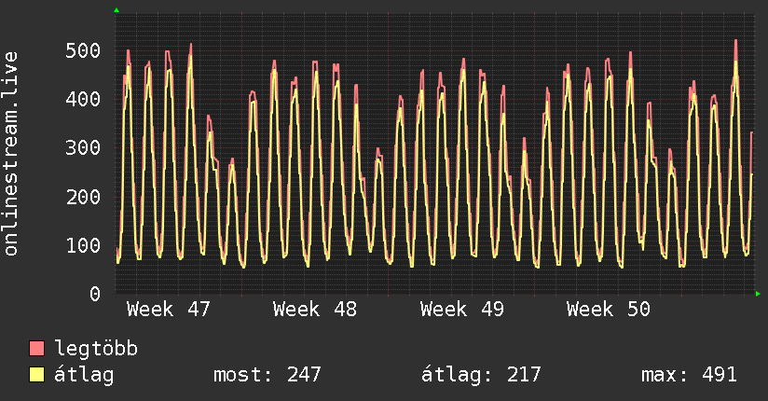This screenshot has height=401, width=768.
Task: Click the green arrow atop the y-axis
Action: pos(117,10)
